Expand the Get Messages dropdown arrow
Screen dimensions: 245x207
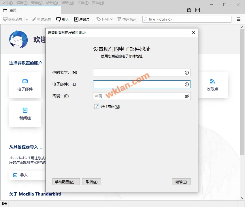click(27, 19)
